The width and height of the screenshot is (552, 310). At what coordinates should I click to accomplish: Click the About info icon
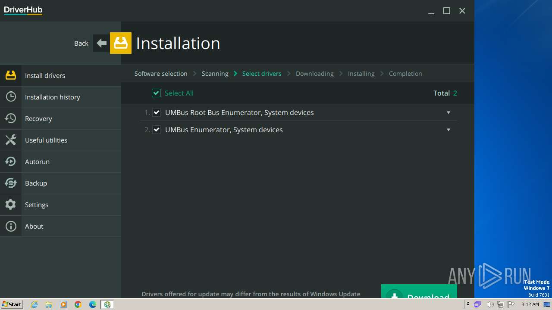pyautogui.click(x=11, y=226)
